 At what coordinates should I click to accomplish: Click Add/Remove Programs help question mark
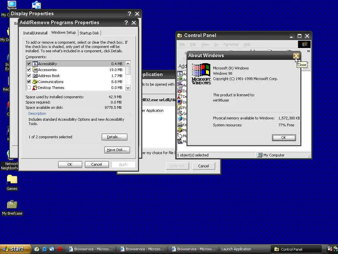[x=126, y=23]
